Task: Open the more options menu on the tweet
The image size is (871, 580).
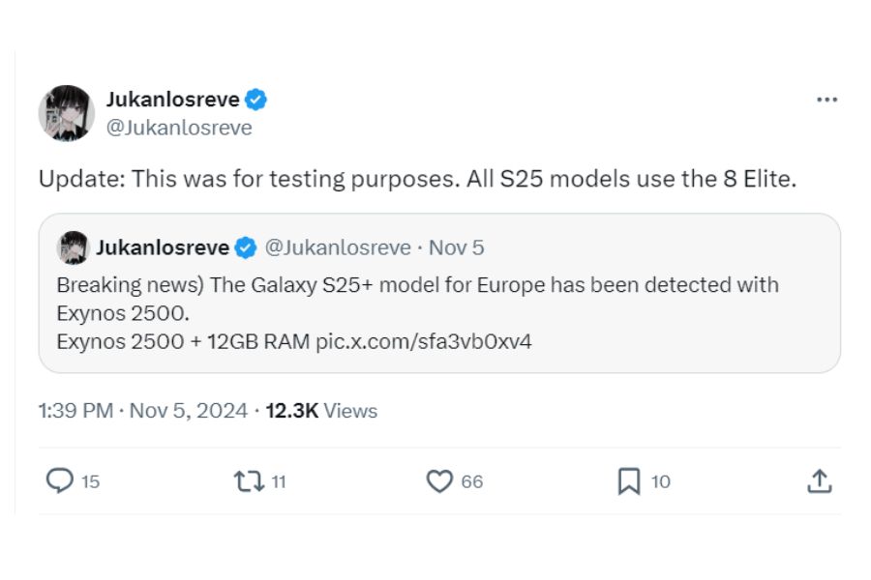Action: click(827, 98)
